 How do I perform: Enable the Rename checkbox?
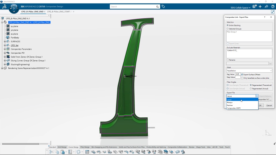click(x=228, y=60)
